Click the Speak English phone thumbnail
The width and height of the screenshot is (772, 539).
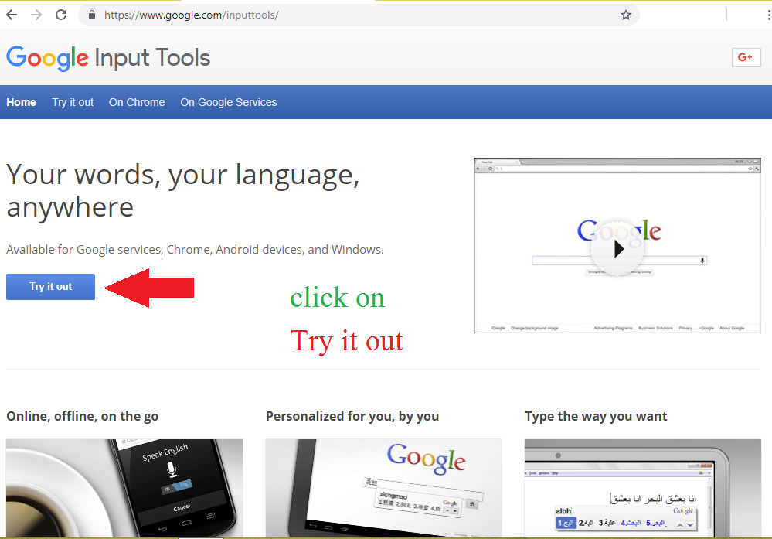(x=124, y=488)
